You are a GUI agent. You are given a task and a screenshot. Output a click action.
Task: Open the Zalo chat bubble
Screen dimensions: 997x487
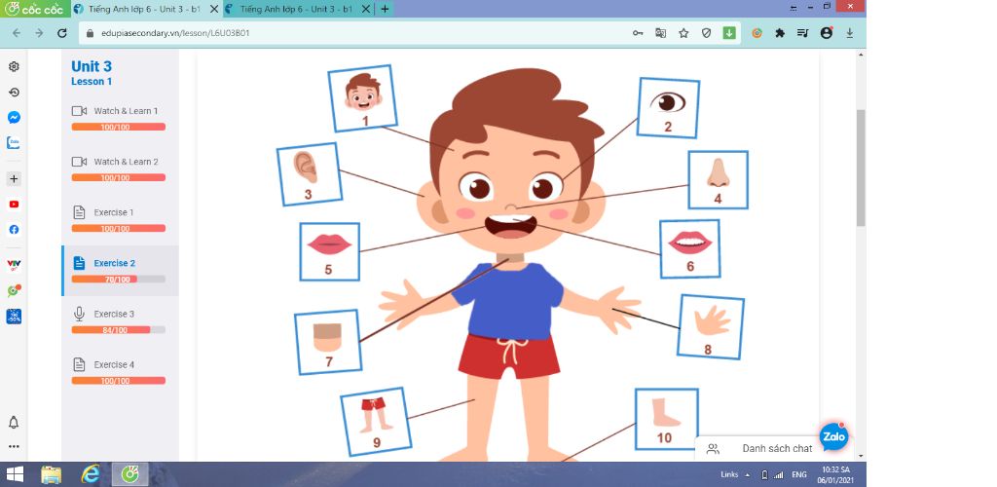[833, 436]
